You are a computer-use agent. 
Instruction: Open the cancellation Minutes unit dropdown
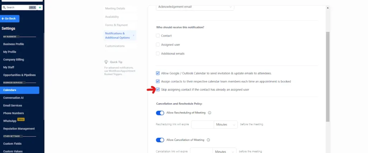pos(224,151)
